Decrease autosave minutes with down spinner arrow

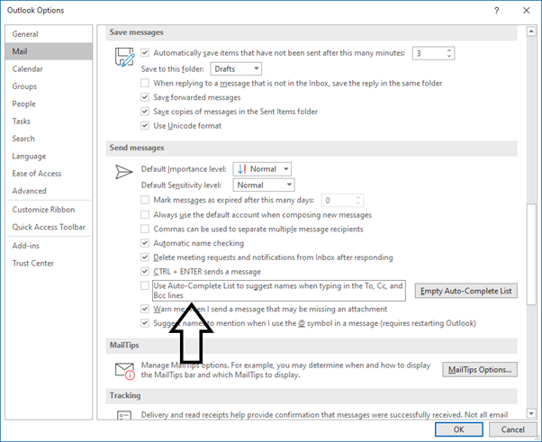448,56
